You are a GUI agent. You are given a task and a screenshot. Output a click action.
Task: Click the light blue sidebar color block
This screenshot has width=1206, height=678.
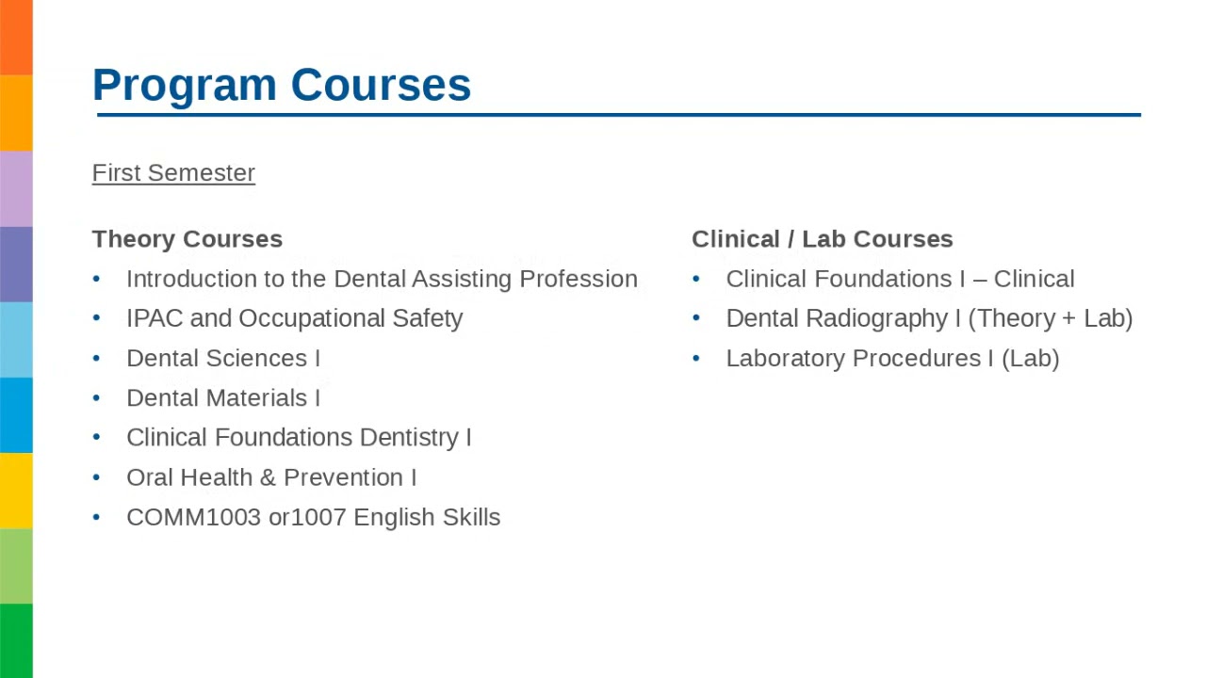[16, 340]
